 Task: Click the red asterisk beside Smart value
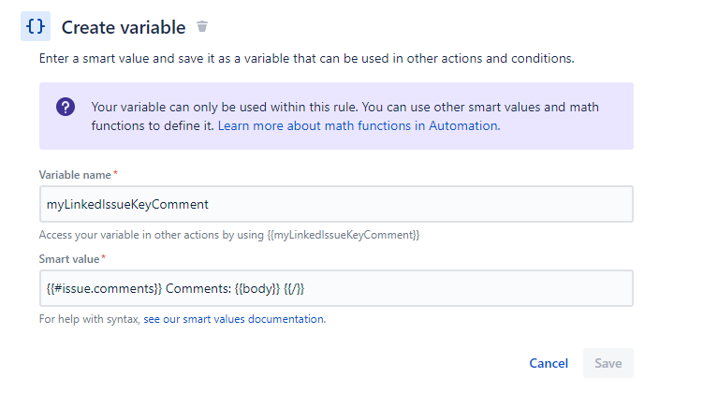(x=104, y=258)
